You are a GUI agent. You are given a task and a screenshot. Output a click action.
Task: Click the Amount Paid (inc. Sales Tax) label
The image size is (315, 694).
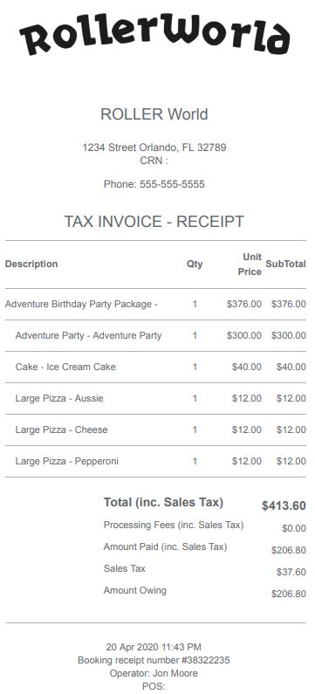pos(165,546)
